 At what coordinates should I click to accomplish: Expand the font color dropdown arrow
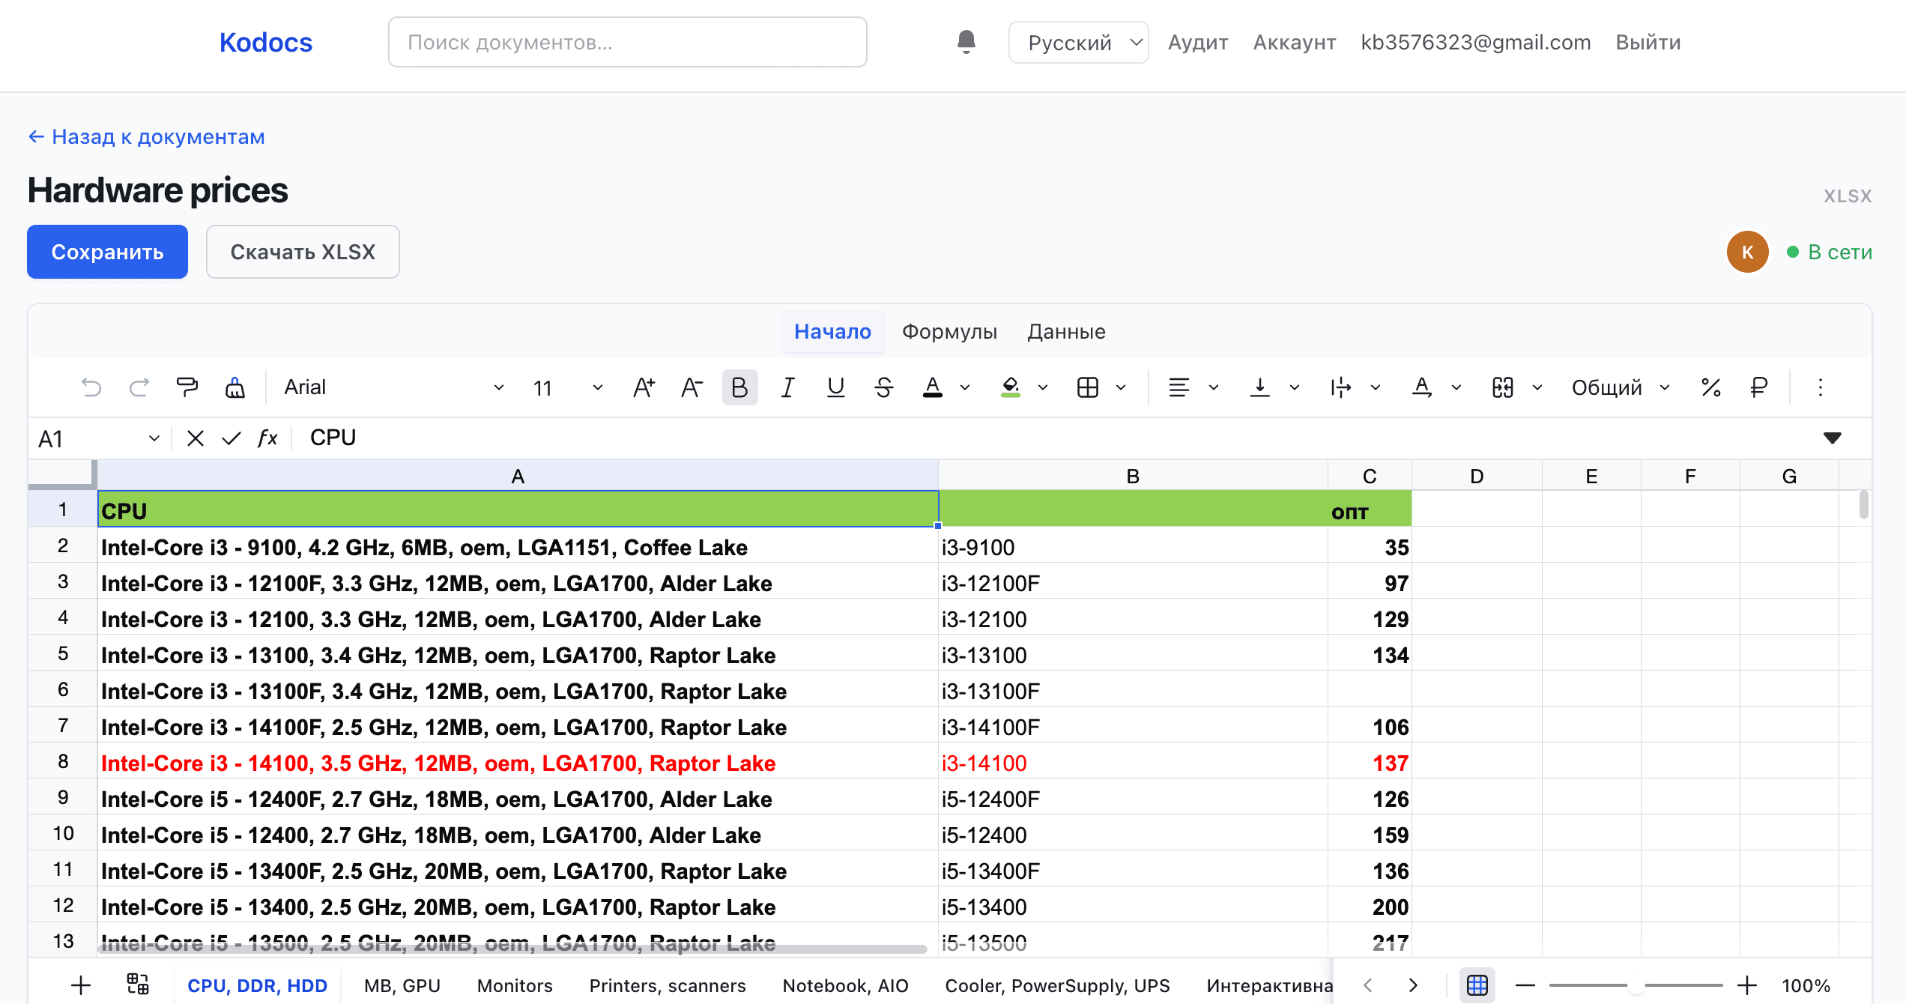[965, 387]
